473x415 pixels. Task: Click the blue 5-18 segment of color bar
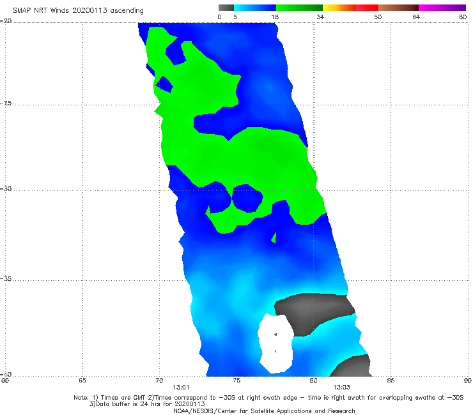(255, 8)
